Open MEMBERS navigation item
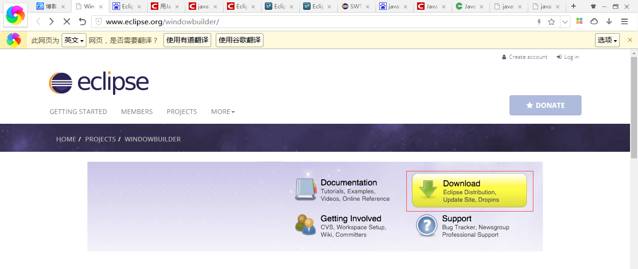Screen dimensions: 638x269 coord(137,112)
